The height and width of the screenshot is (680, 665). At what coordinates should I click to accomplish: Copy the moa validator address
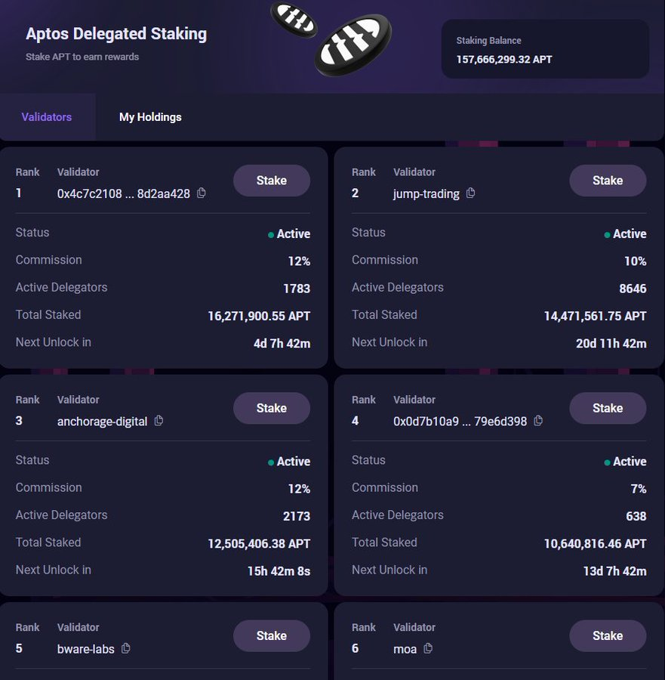429,648
